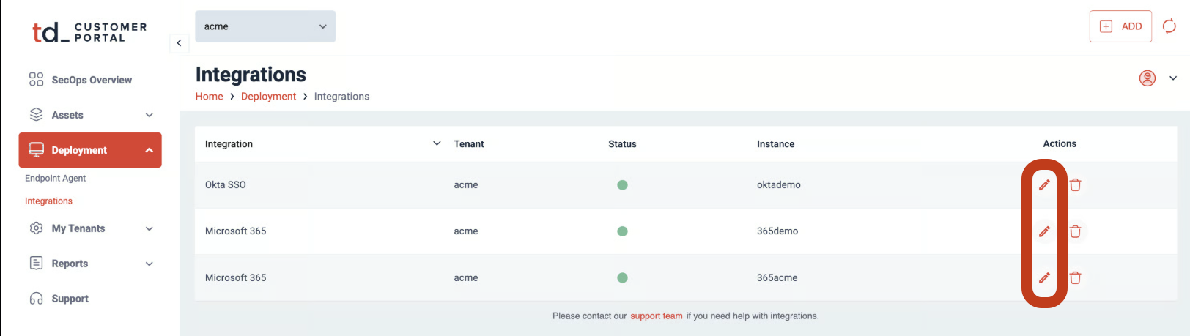Open SecOps Overview page
Image resolution: width=1190 pixels, height=336 pixels.
[x=91, y=80]
